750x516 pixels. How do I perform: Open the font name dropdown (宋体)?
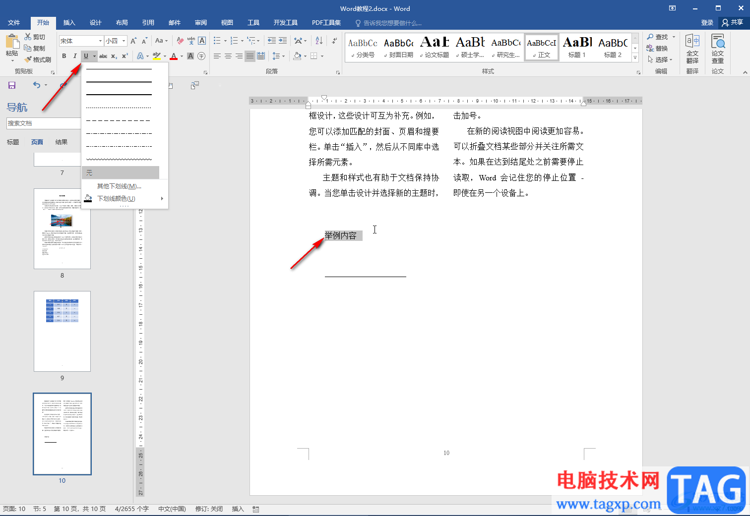[x=100, y=41]
